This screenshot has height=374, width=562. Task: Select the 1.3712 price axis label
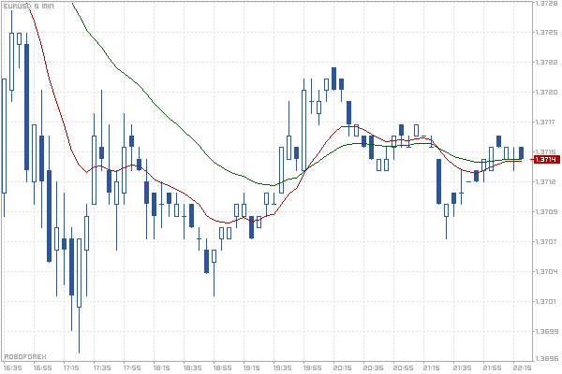pos(547,181)
